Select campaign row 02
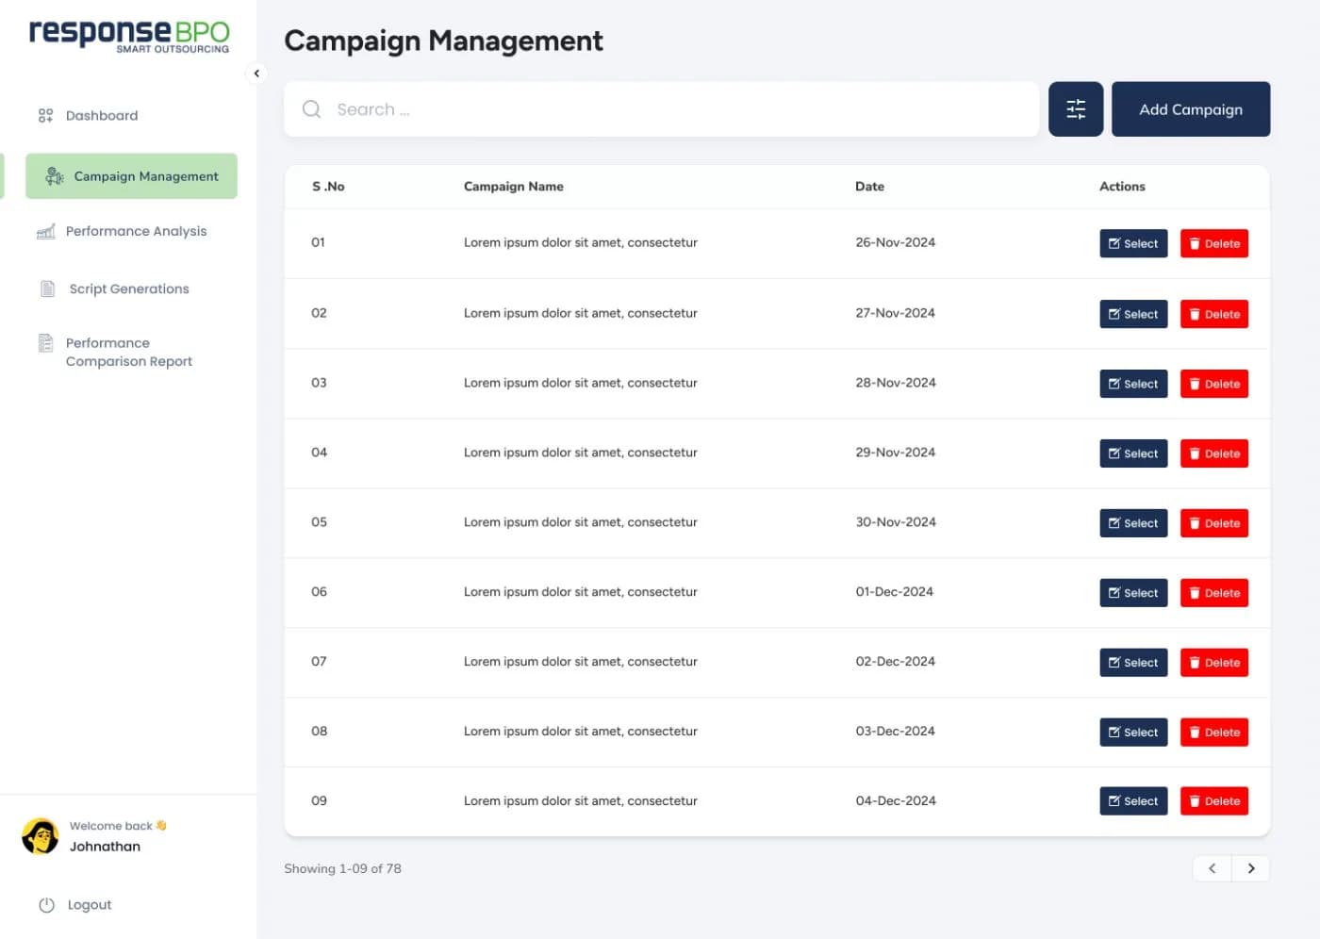The height and width of the screenshot is (939, 1320). point(1133,314)
